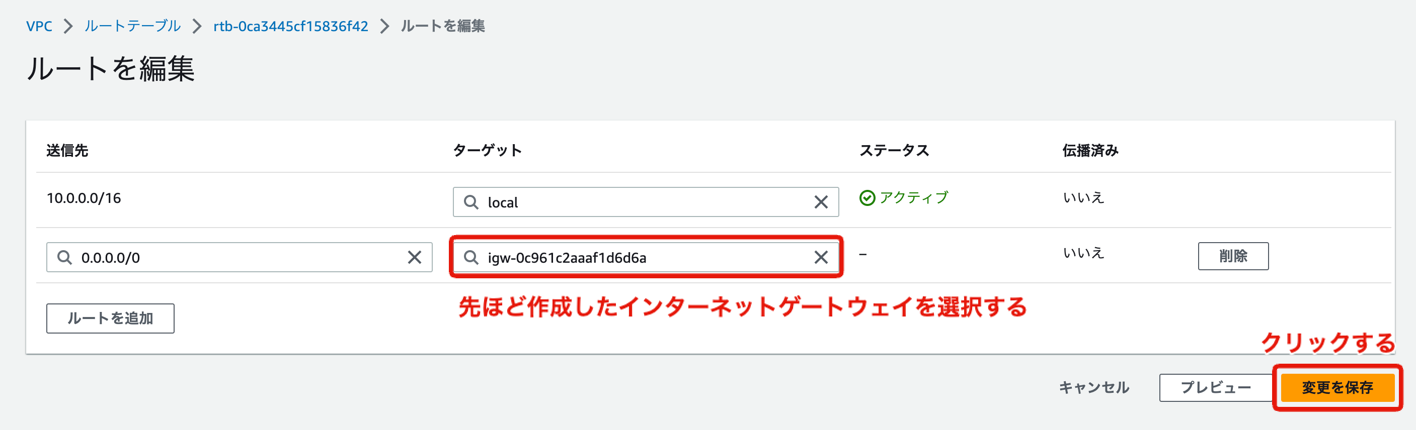
Task: Open rtb-0ca3445cf15836f42 breadcrumb link
Action: click(x=290, y=26)
